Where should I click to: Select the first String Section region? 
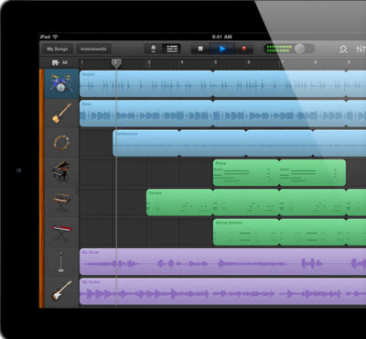point(246,232)
